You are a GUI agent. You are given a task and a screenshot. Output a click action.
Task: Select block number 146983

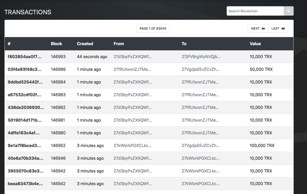coord(58,95)
